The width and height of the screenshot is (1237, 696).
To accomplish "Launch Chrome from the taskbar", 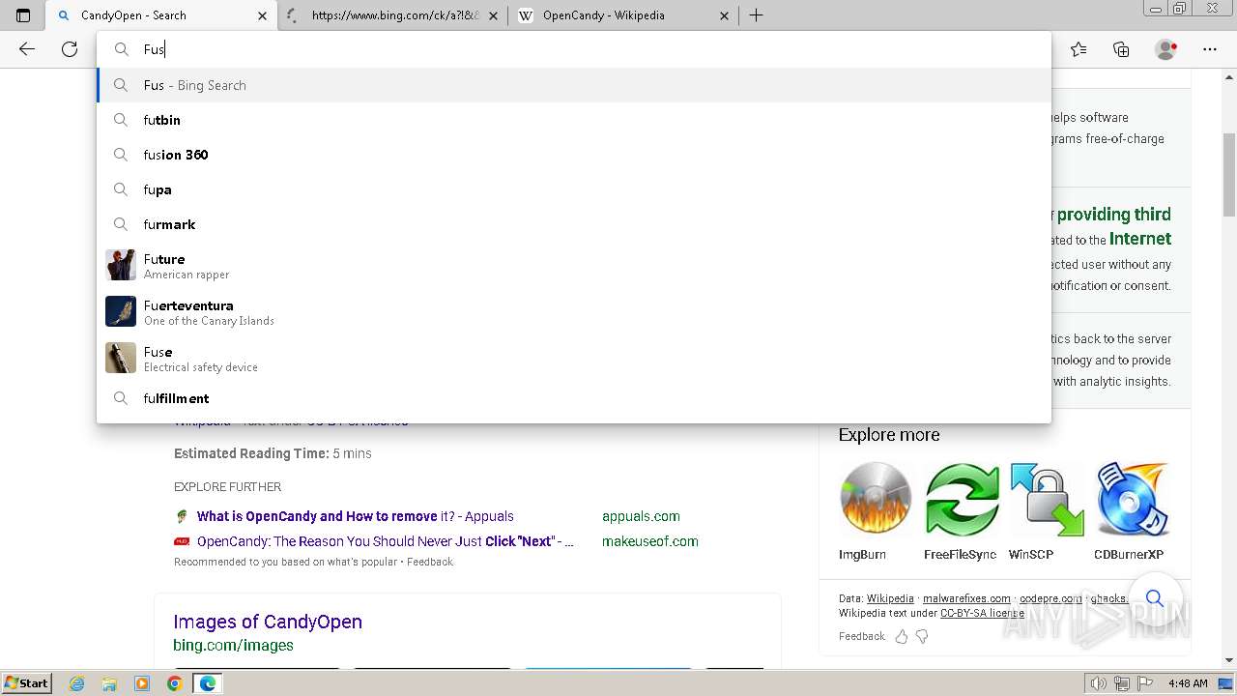I will [175, 683].
